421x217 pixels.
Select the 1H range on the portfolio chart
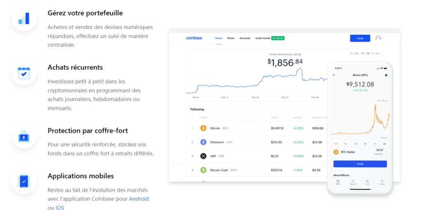coord(351,54)
